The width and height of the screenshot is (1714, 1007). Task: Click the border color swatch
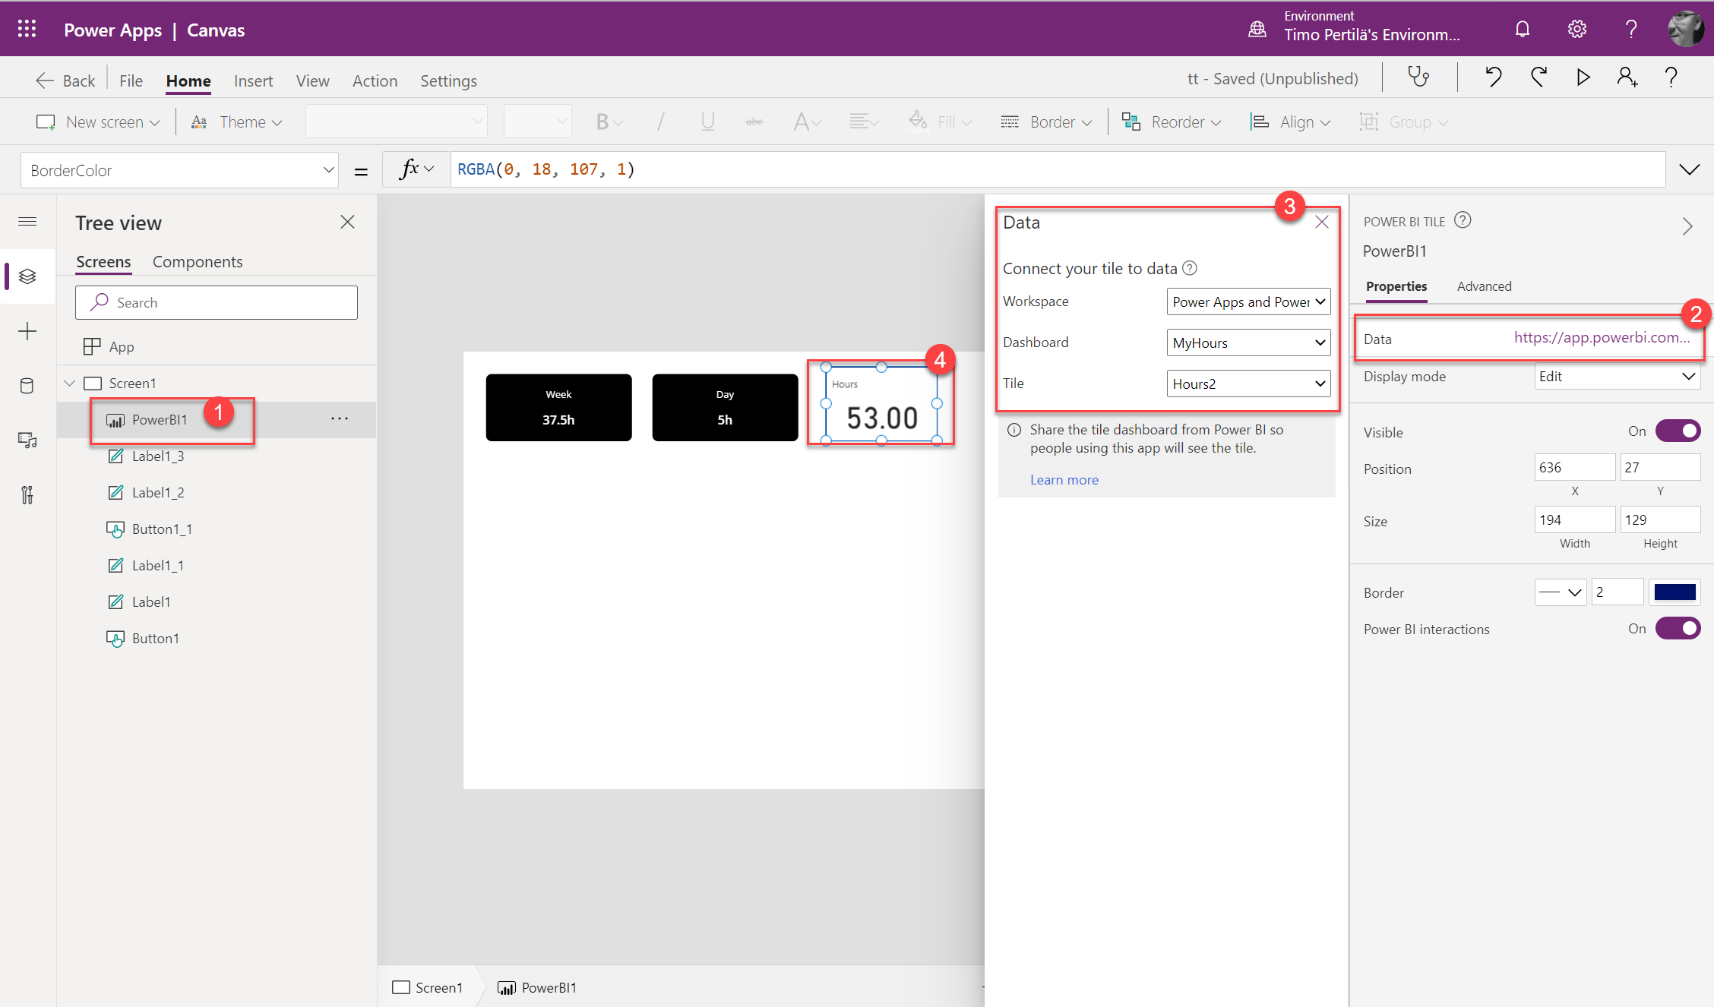click(x=1674, y=592)
